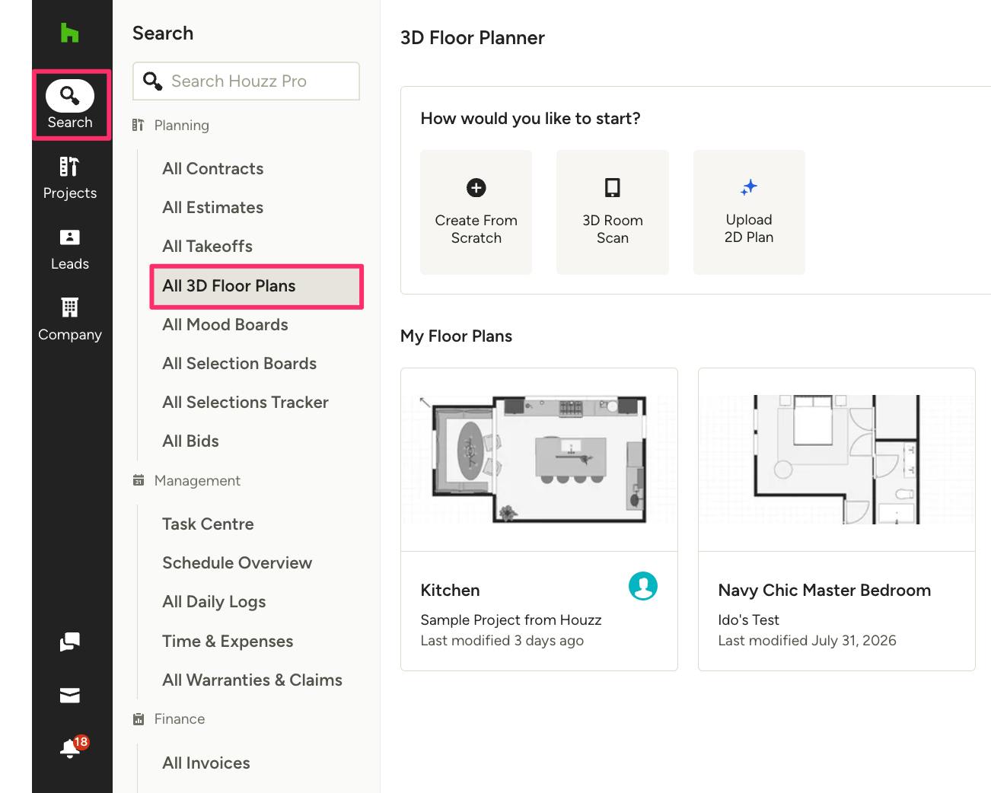Open All Contracts menu item
Viewport: 991px width, 793px height.
tap(213, 169)
